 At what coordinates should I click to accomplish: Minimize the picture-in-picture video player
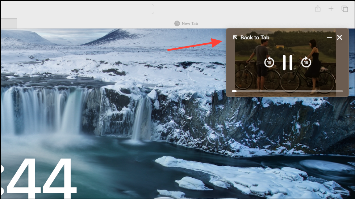coord(329,37)
